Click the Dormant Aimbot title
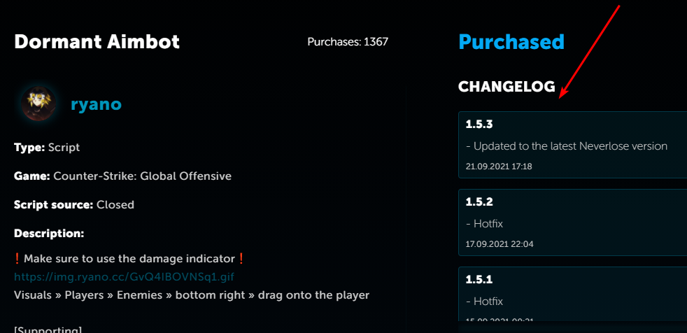This screenshot has width=687, height=333. [x=97, y=42]
